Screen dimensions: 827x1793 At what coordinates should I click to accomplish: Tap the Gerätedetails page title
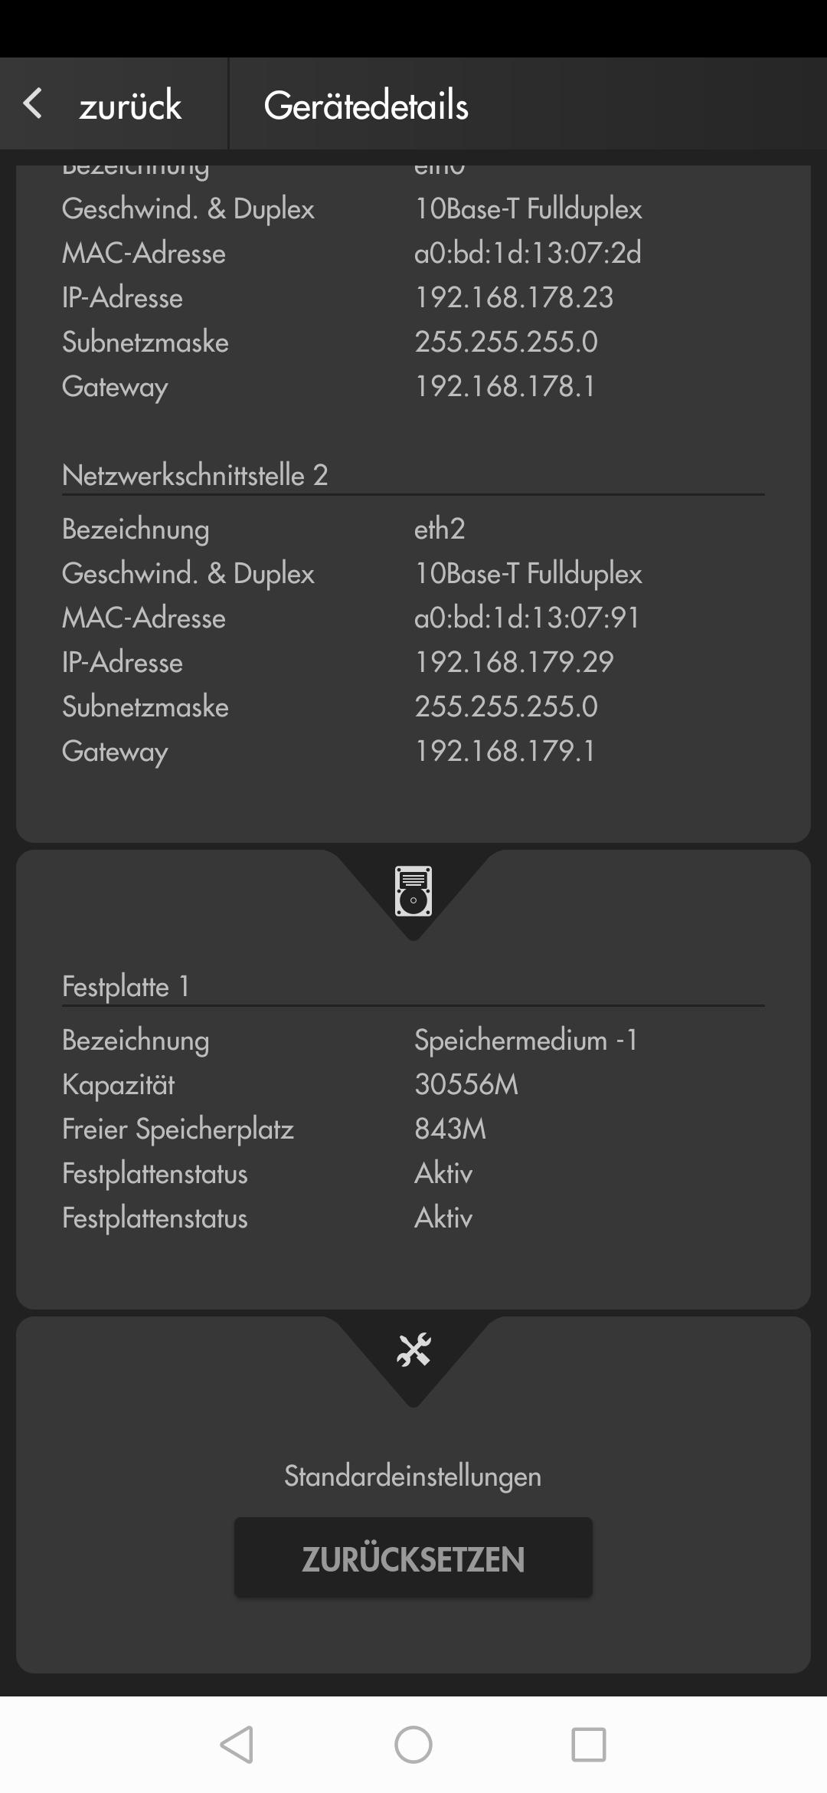pos(366,105)
